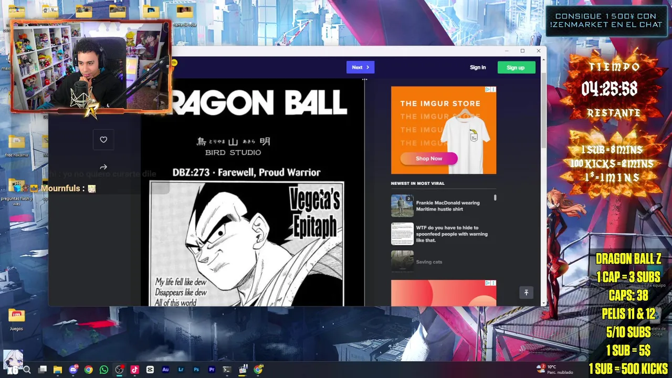Click the weather icon in the system tray

(x=541, y=369)
